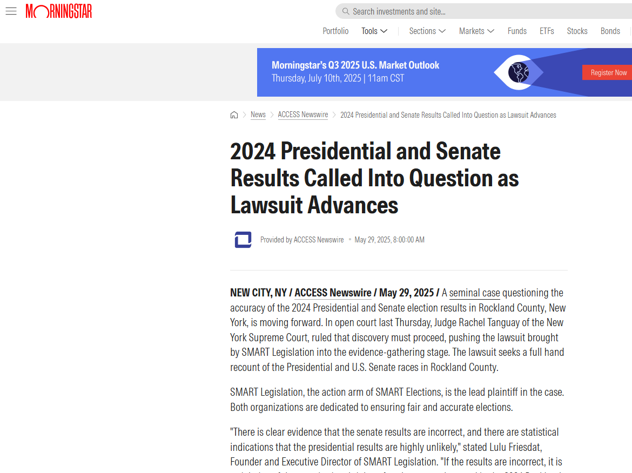Expand the Sections dropdown
632x473 pixels.
[x=427, y=31]
